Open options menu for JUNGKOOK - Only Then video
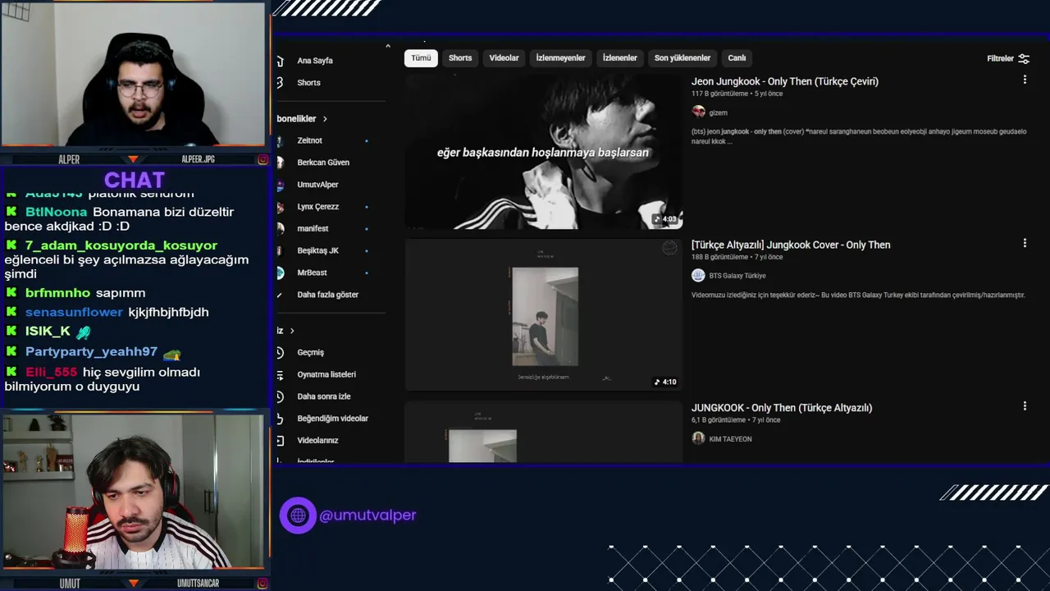Image resolution: width=1050 pixels, height=591 pixels. click(1025, 405)
